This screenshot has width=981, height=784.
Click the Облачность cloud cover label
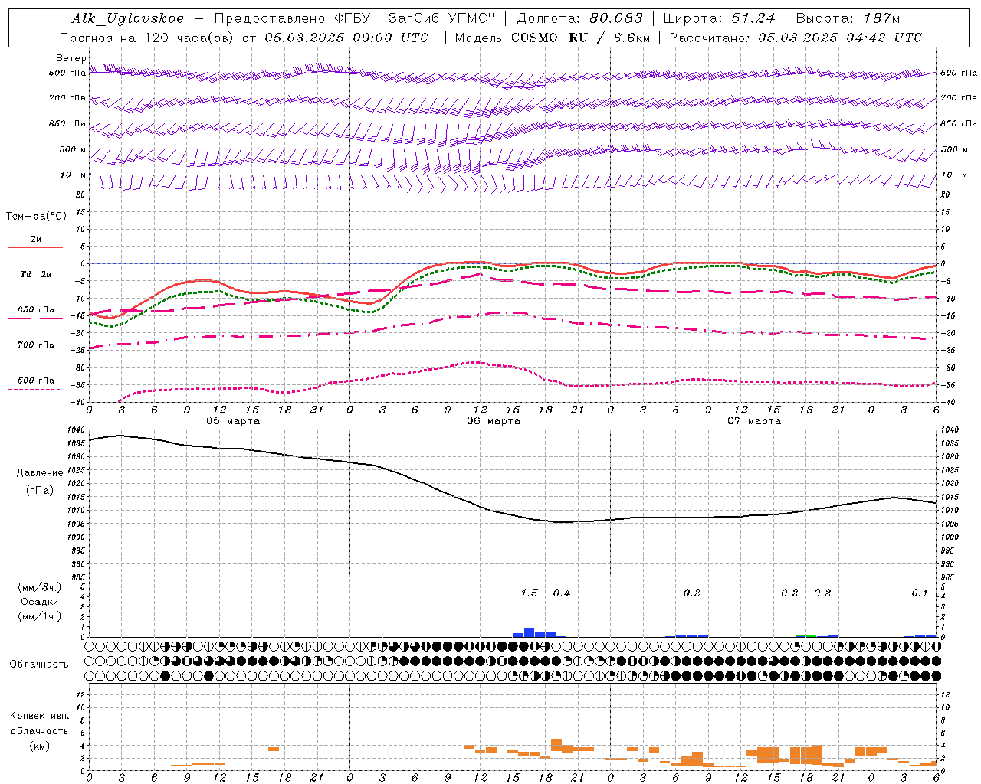click(x=39, y=664)
